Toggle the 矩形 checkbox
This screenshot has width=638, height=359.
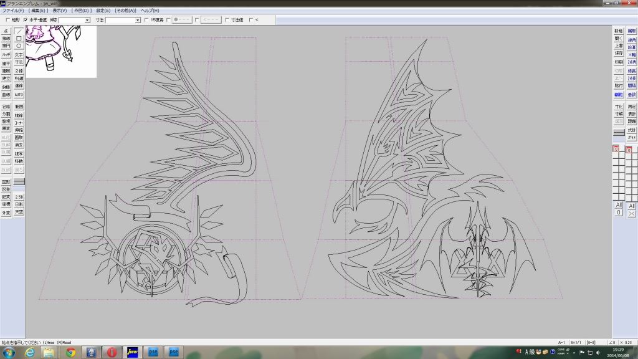pos(7,19)
